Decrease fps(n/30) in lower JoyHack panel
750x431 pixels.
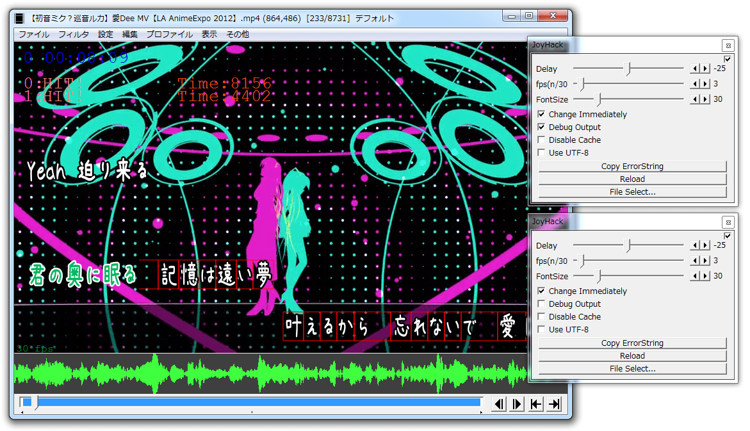695,261
